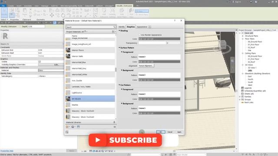Click the help question mark in Material Browser
The image size is (278, 156).
(x=175, y=20)
